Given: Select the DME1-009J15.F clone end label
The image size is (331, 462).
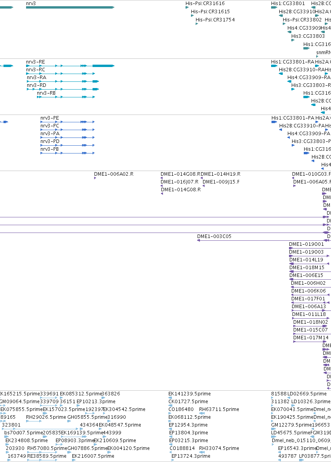Looking at the screenshot, I should [x=221, y=182].
